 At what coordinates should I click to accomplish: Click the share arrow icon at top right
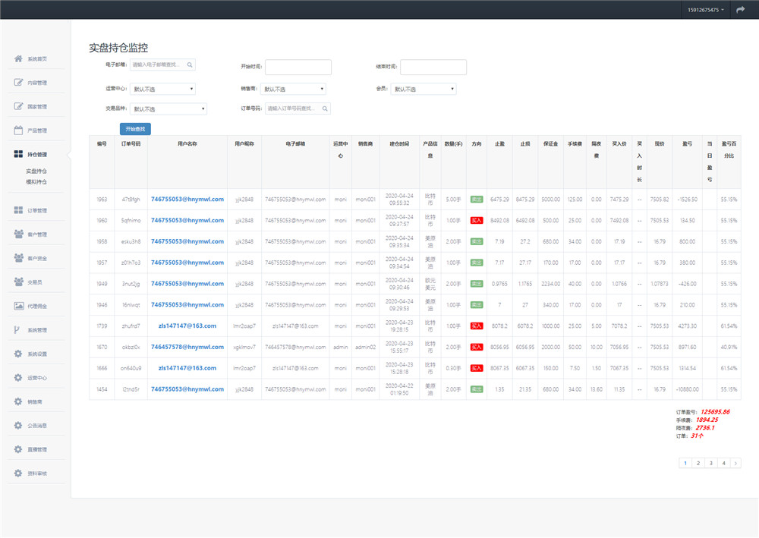point(741,10)
